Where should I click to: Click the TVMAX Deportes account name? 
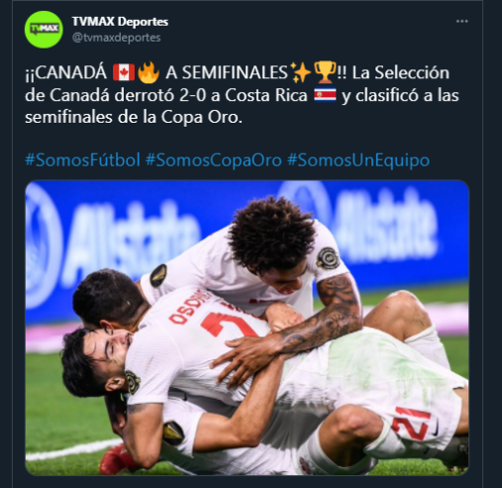coord(120,22)
